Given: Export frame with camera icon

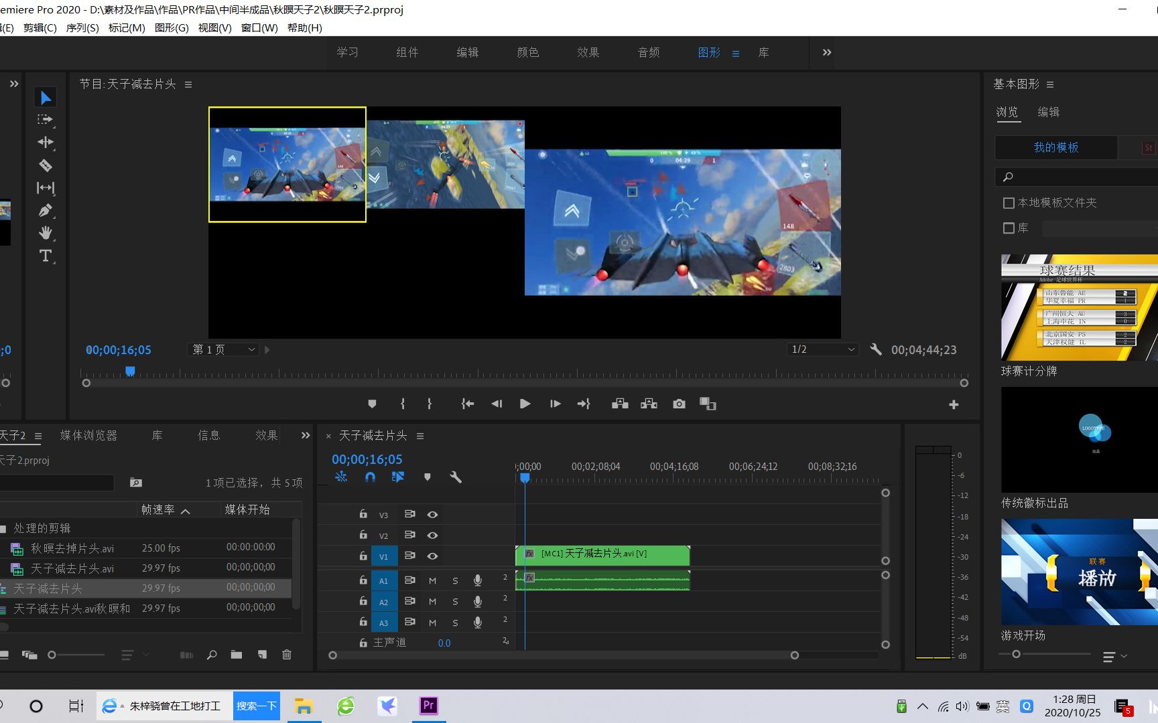Looking at the screenshot, I should [679, 404].
